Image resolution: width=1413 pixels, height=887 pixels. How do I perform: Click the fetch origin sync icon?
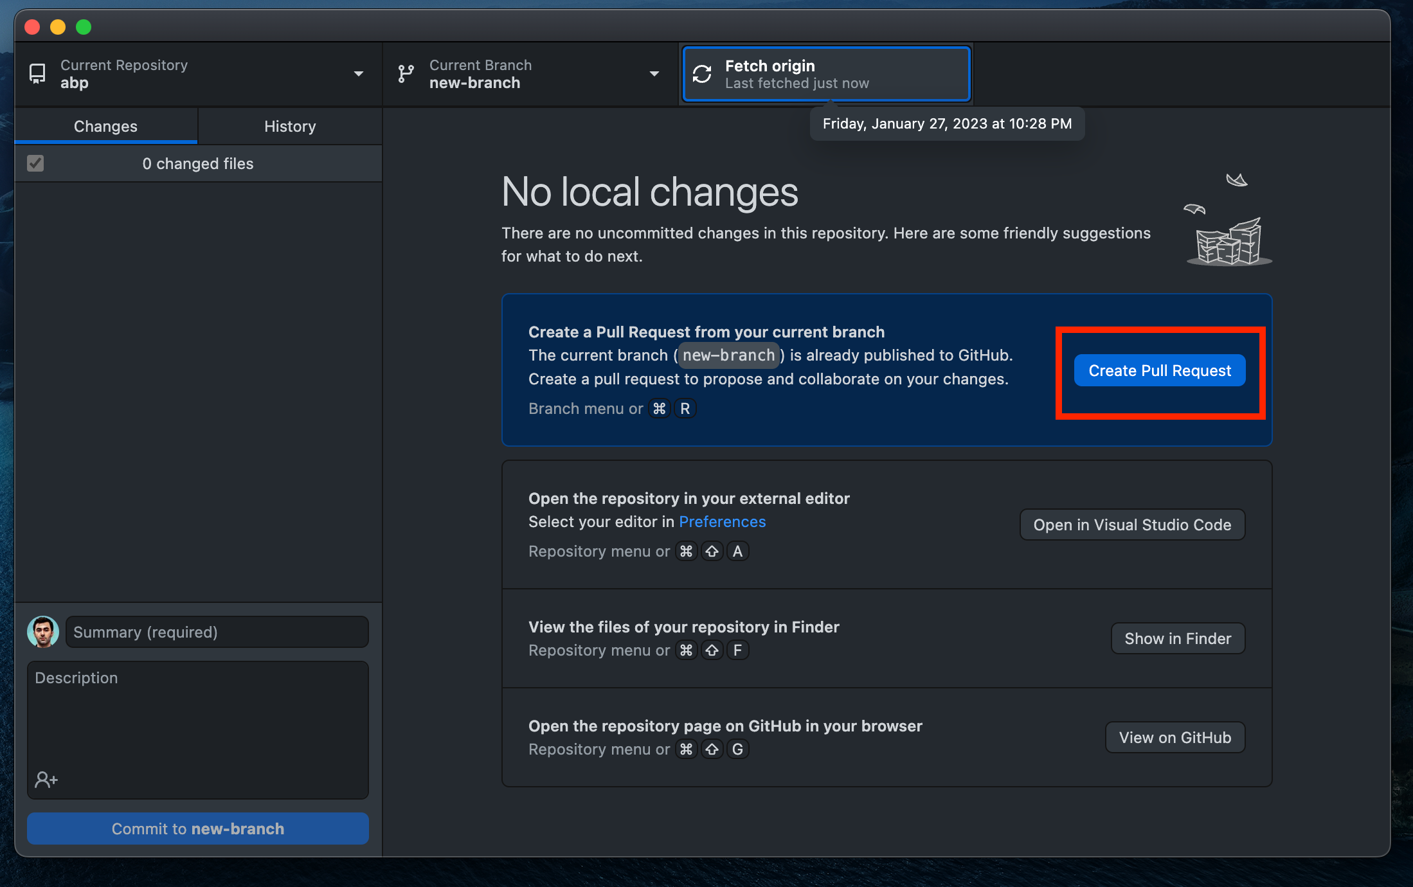point(702,75)
